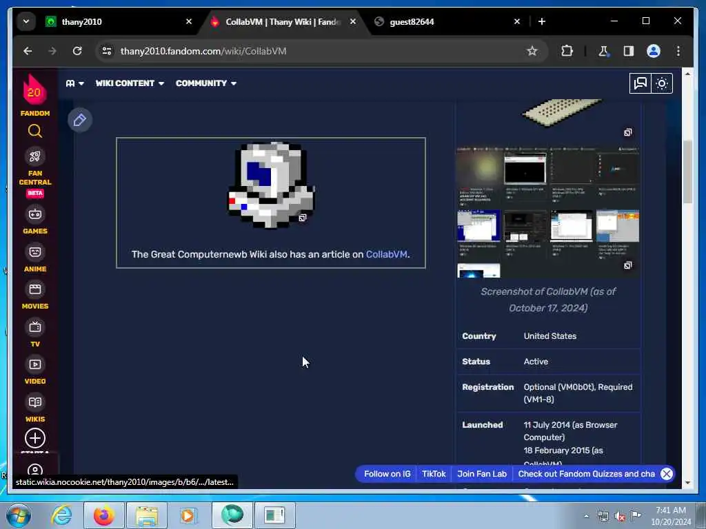The height and width of the screenshot is (529, 706).
Task: Open the pixel computer mascot image
Action: click(x=271, y=185)
